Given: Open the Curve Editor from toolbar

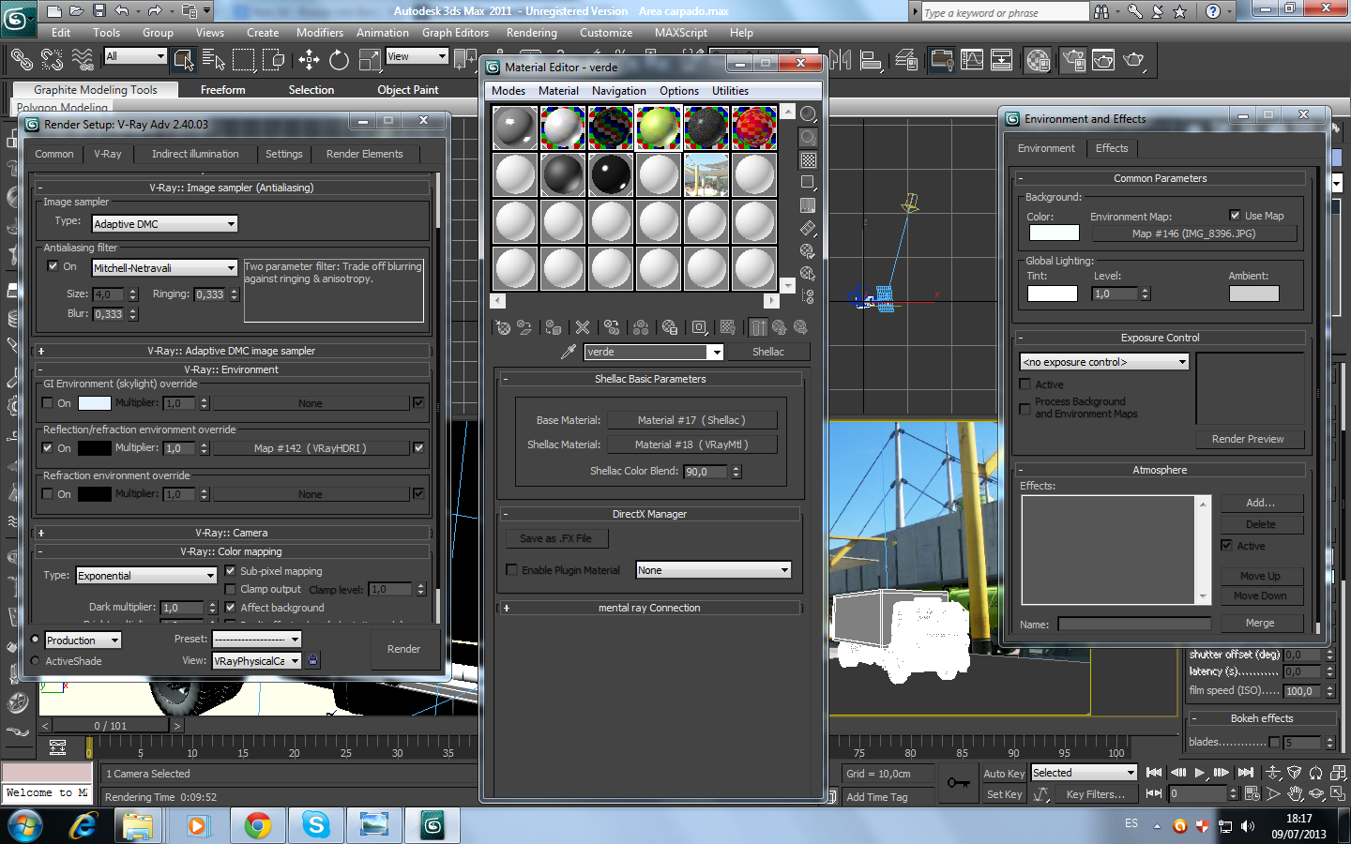Looking at the screenshot, I should pos(972,60).
